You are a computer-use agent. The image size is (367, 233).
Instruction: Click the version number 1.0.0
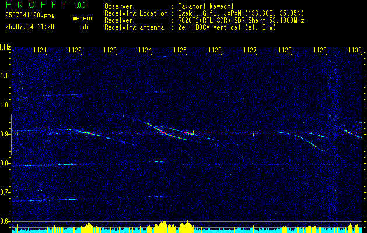(x=79, y=5)
